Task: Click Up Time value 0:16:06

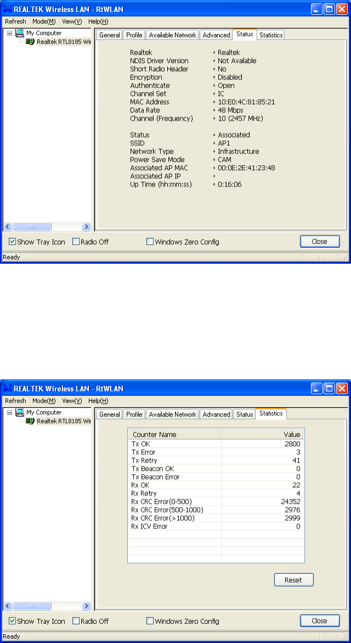Action: point(230,185)
